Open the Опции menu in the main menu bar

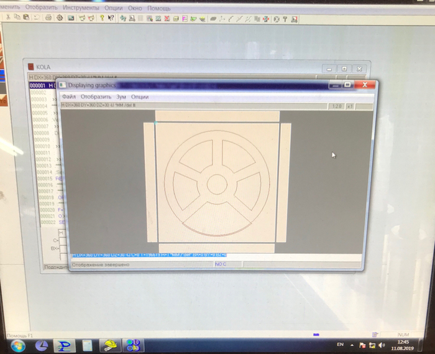[x=114, y=8]
